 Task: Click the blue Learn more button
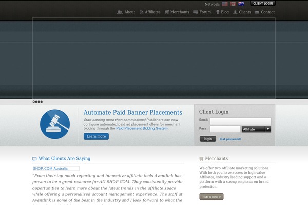click(x=96, y=137)
